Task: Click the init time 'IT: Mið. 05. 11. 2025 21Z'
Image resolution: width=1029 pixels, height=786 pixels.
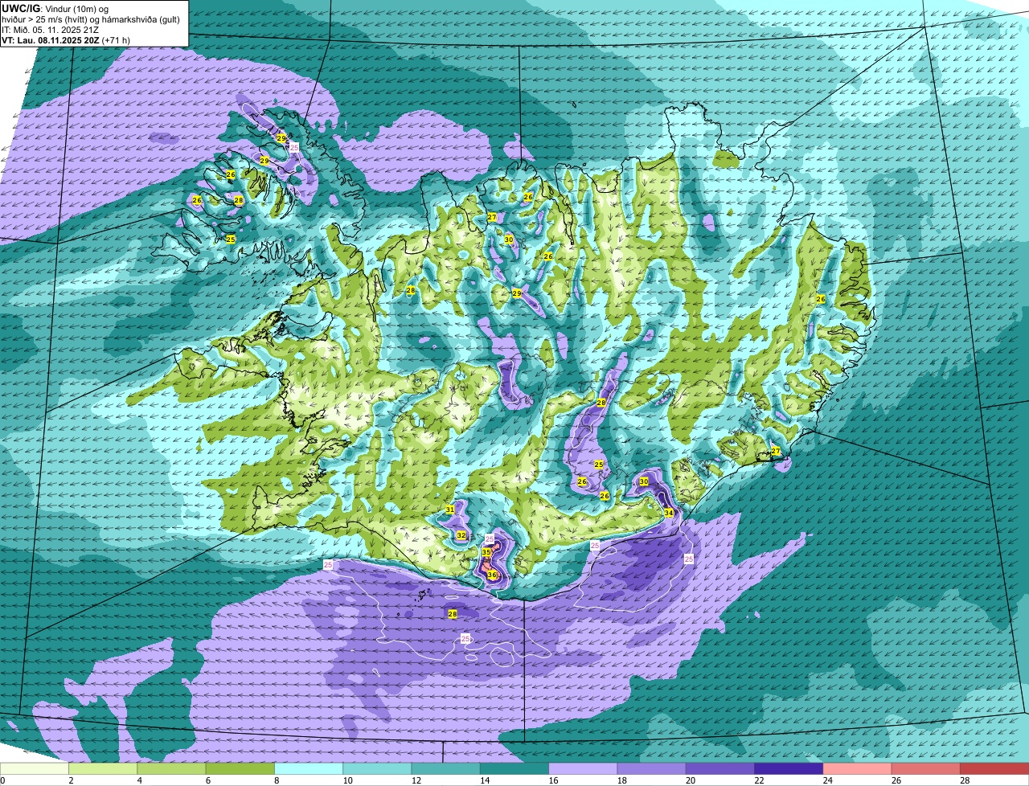Action: (x=52, y=29)
